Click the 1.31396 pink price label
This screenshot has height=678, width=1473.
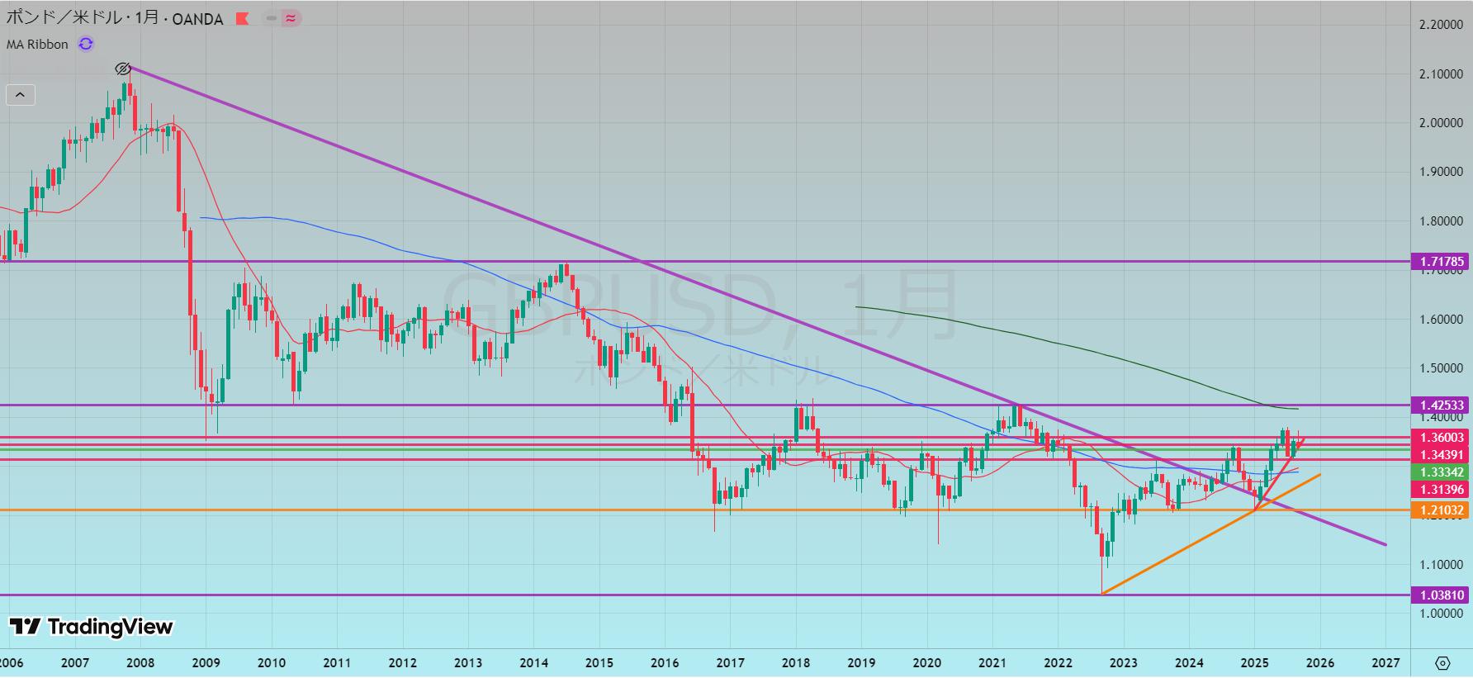click(1442, 490)
